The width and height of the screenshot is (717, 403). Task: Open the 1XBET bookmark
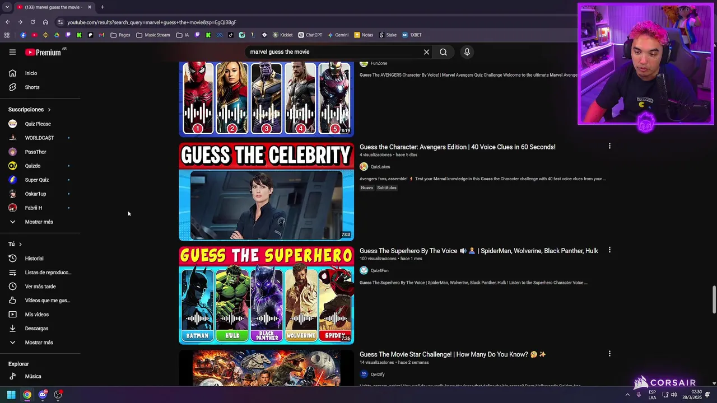(x=412, y=35)
